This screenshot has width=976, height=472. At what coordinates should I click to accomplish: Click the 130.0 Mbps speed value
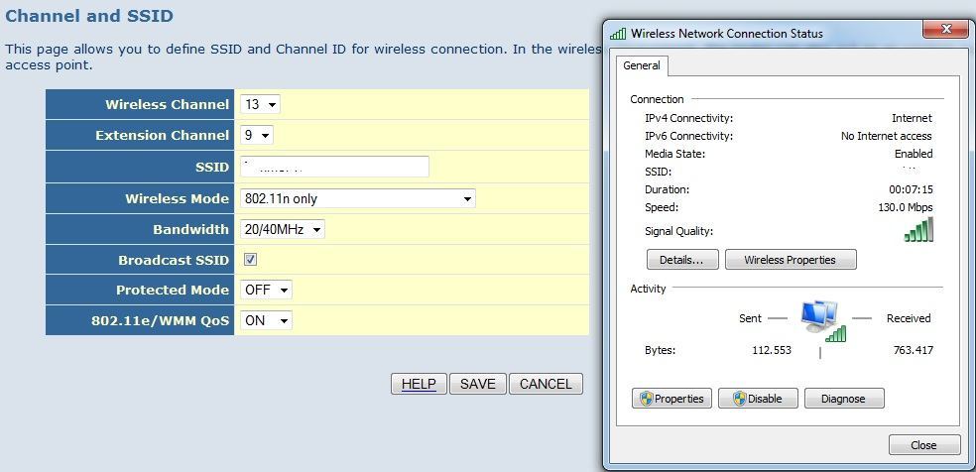click(x=905, y=207)
